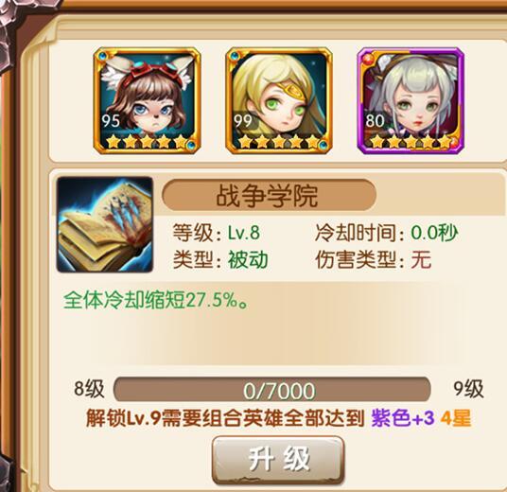Select the level 99 blonde hero portrait
The image size is (507, 492).
[x=279, y=100]
